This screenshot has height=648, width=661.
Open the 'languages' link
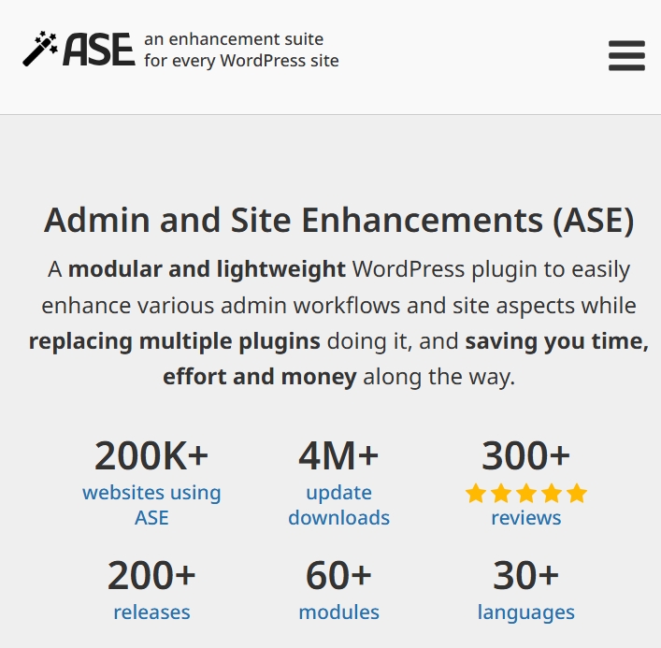[x=526, y=612]
